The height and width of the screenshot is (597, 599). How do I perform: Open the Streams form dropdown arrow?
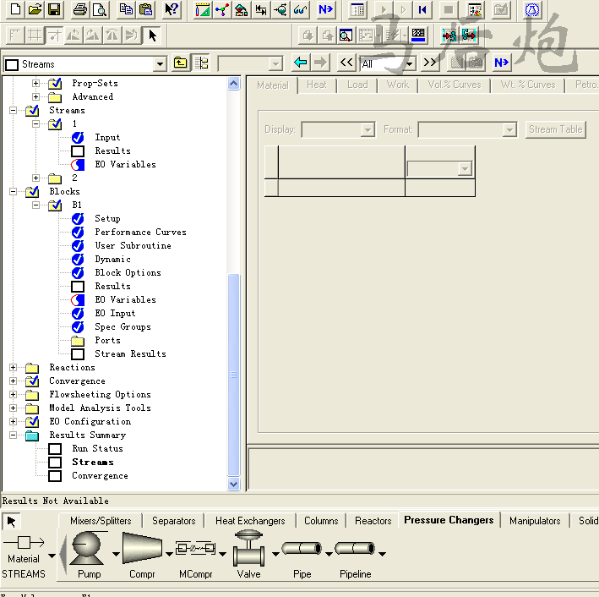pyautogui.click(x=160, y=64)
